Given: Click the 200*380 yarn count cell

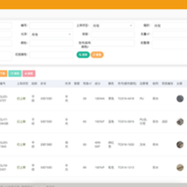Looking at the screenshot, I should tap(46, 144).
